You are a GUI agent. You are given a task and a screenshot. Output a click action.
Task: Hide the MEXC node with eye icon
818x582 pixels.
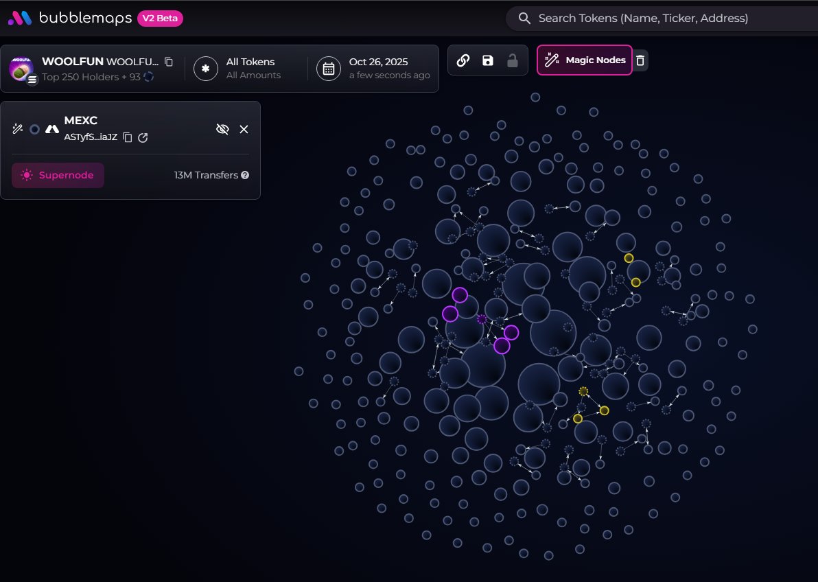pyautogui.click(x=222, y=129)
